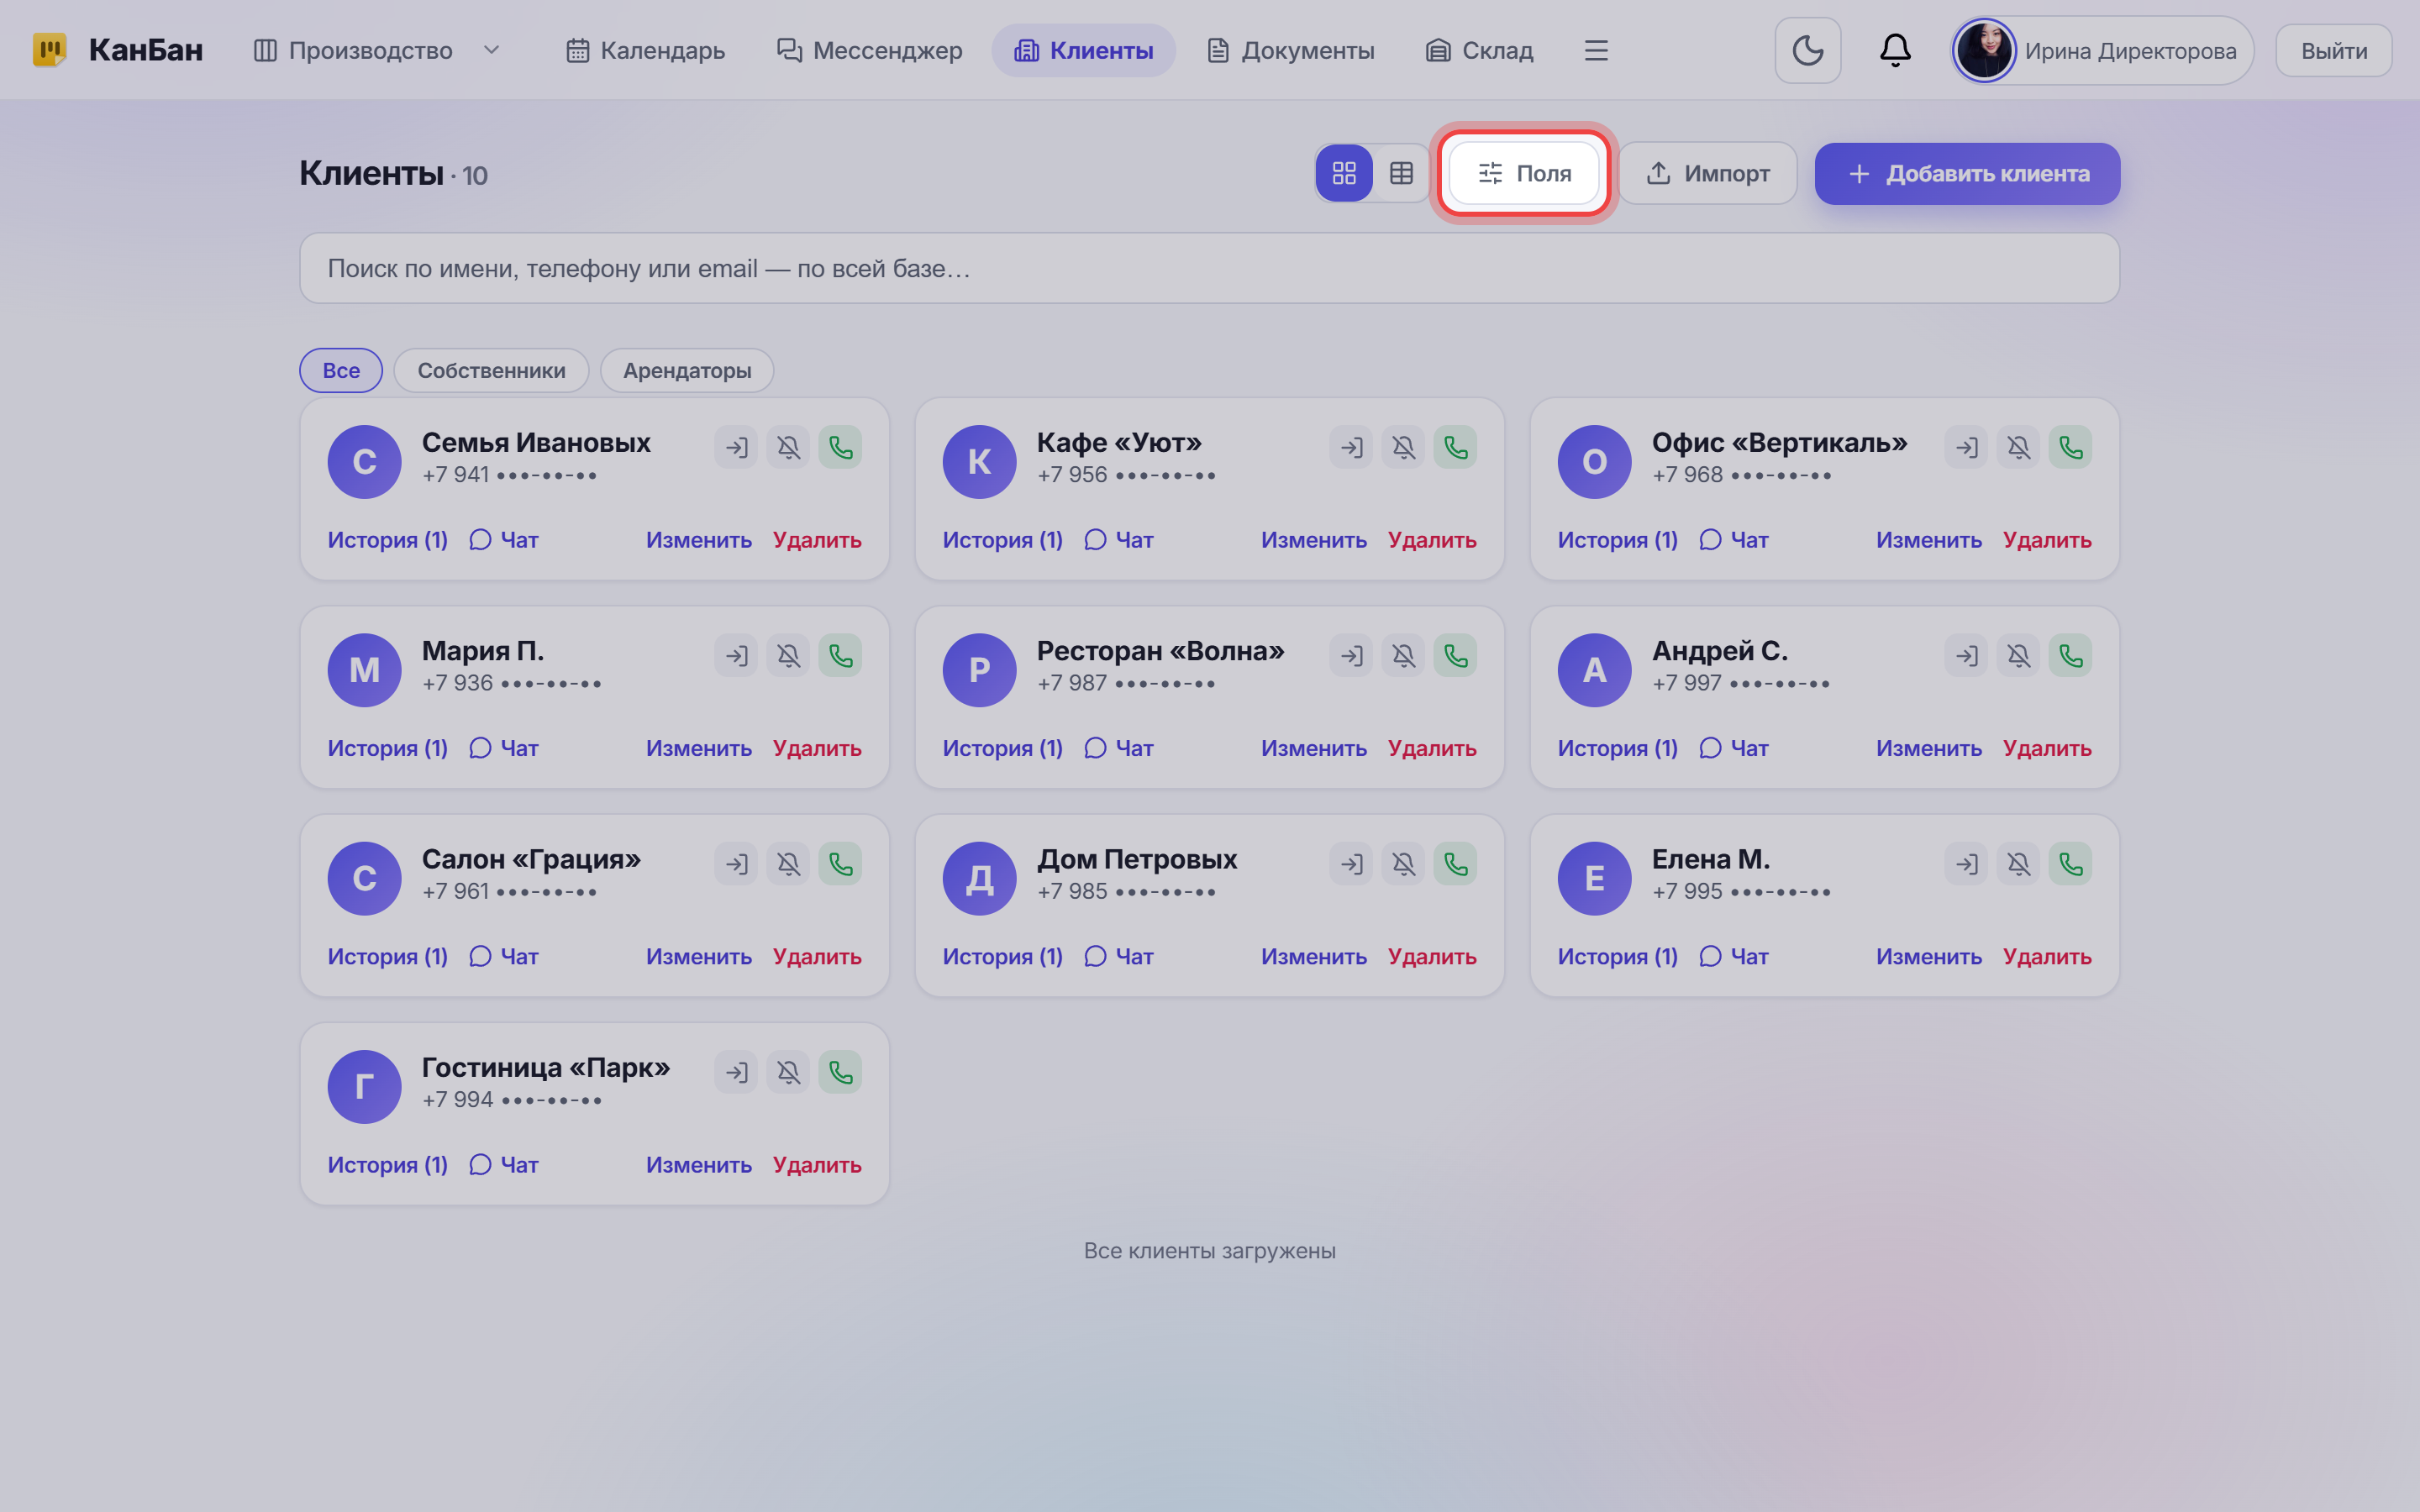The width and height of the screenshot is (2420, 1512).
Task: Call the client Семья Ивановых via phone icon
Action: [840, 447]
